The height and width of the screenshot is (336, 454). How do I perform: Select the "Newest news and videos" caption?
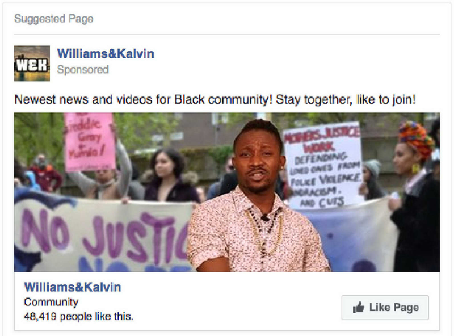coord(215,100)
